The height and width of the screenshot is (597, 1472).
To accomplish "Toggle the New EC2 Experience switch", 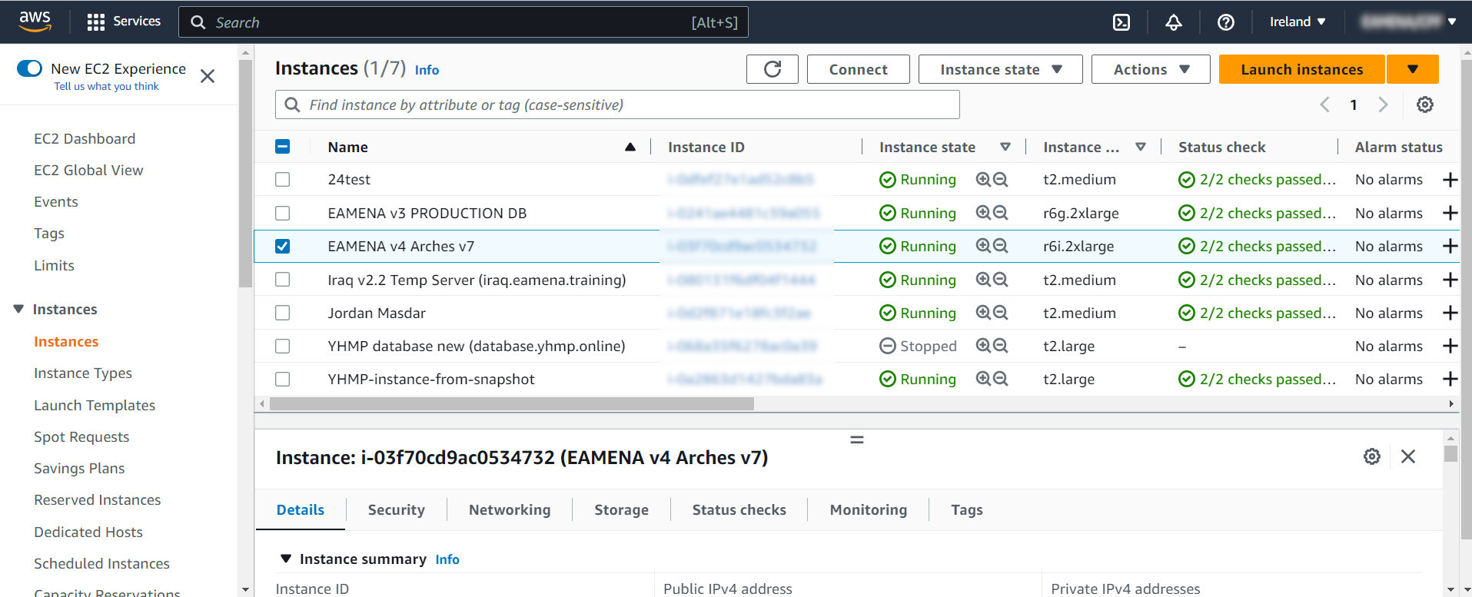I will 30,68.
